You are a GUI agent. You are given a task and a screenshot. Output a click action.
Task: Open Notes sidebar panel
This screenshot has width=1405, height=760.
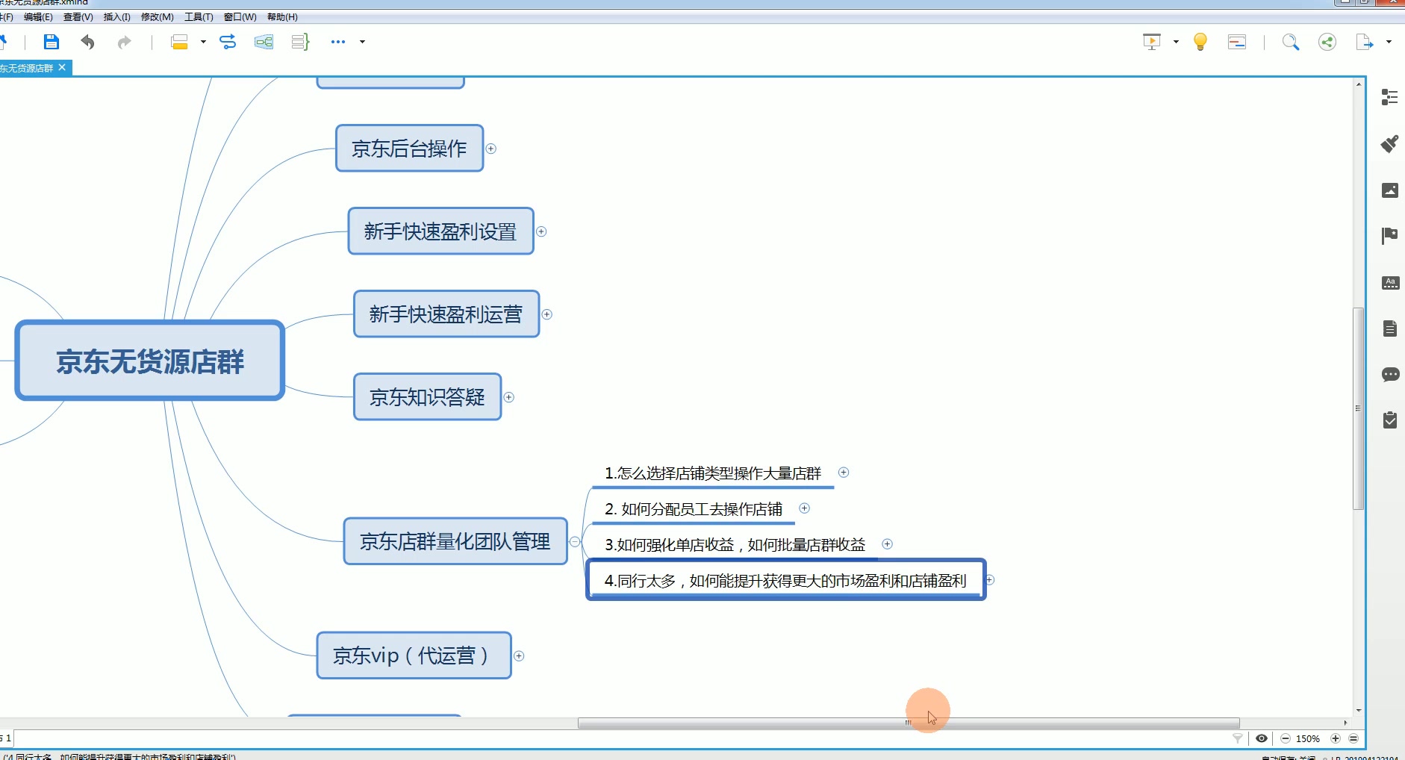[1390, 328]
